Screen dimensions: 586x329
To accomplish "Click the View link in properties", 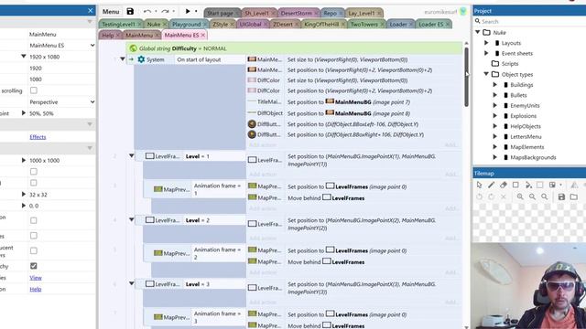I will click(36, 278).
